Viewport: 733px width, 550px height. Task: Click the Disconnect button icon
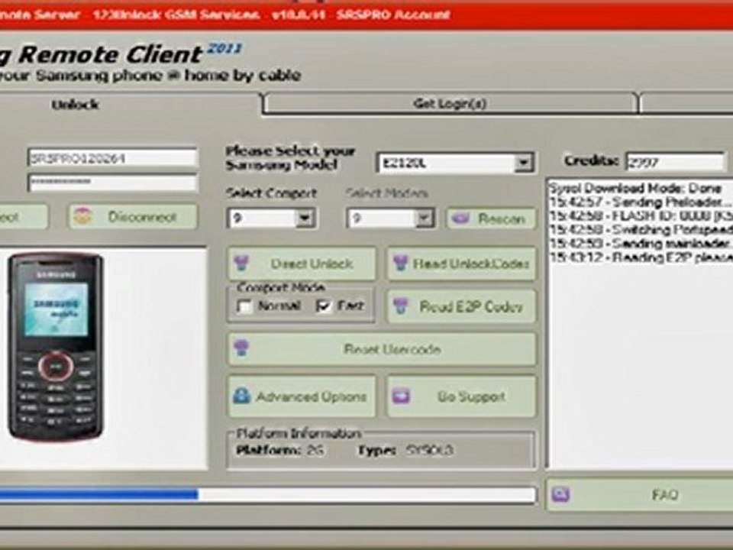pos(82,216)
